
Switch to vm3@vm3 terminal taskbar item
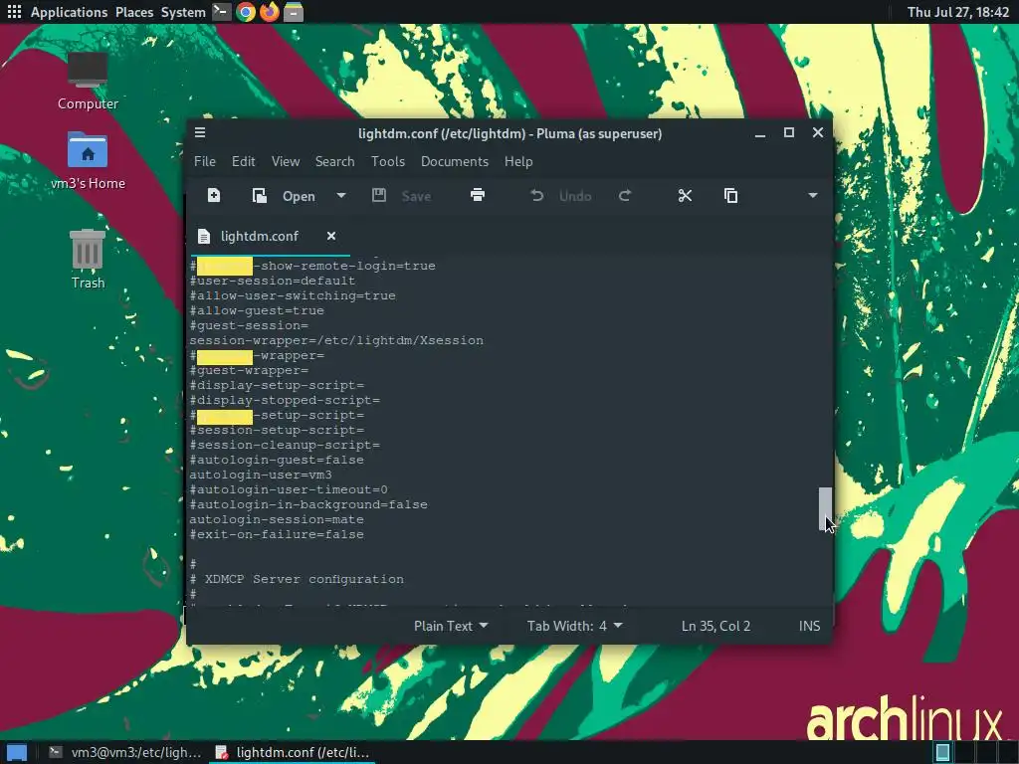126,752
